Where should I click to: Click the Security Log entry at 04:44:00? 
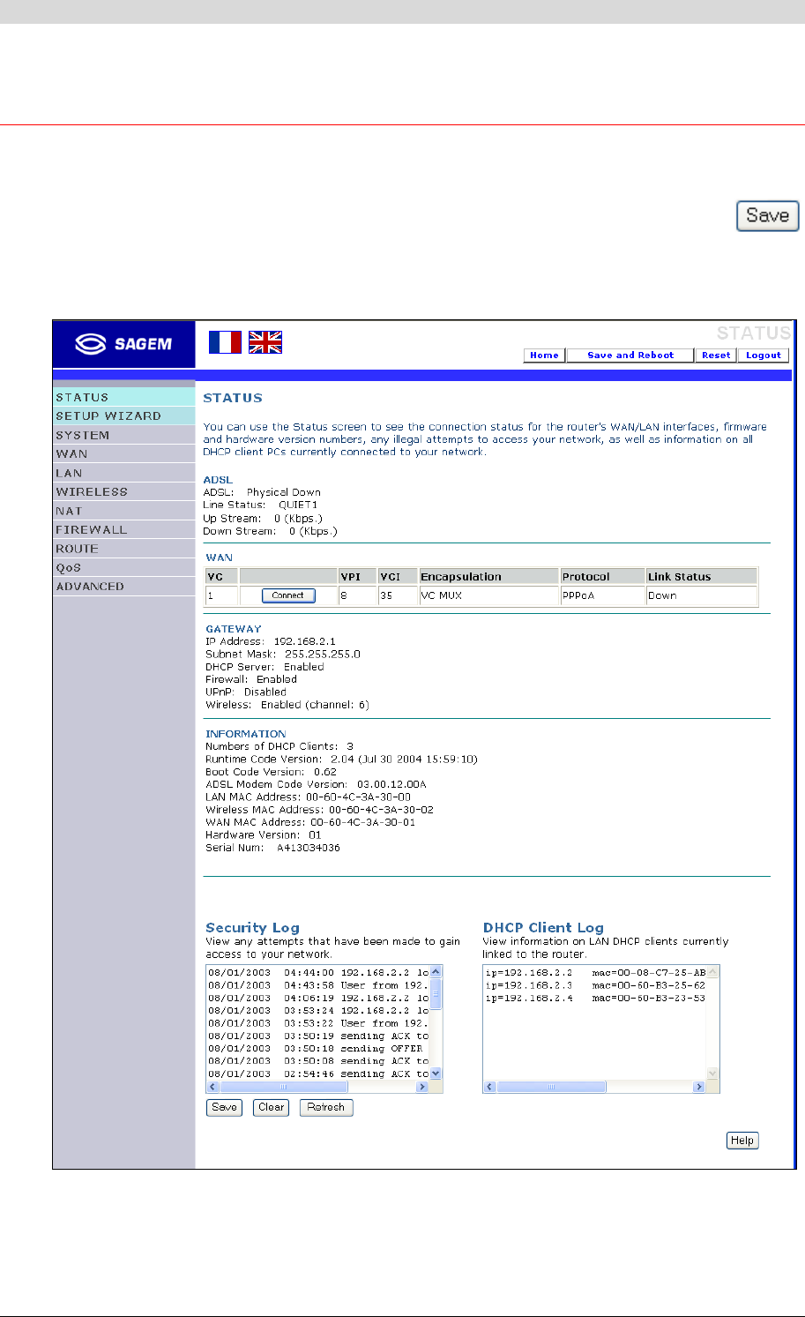pyautogui.click(x=318, y=972)
